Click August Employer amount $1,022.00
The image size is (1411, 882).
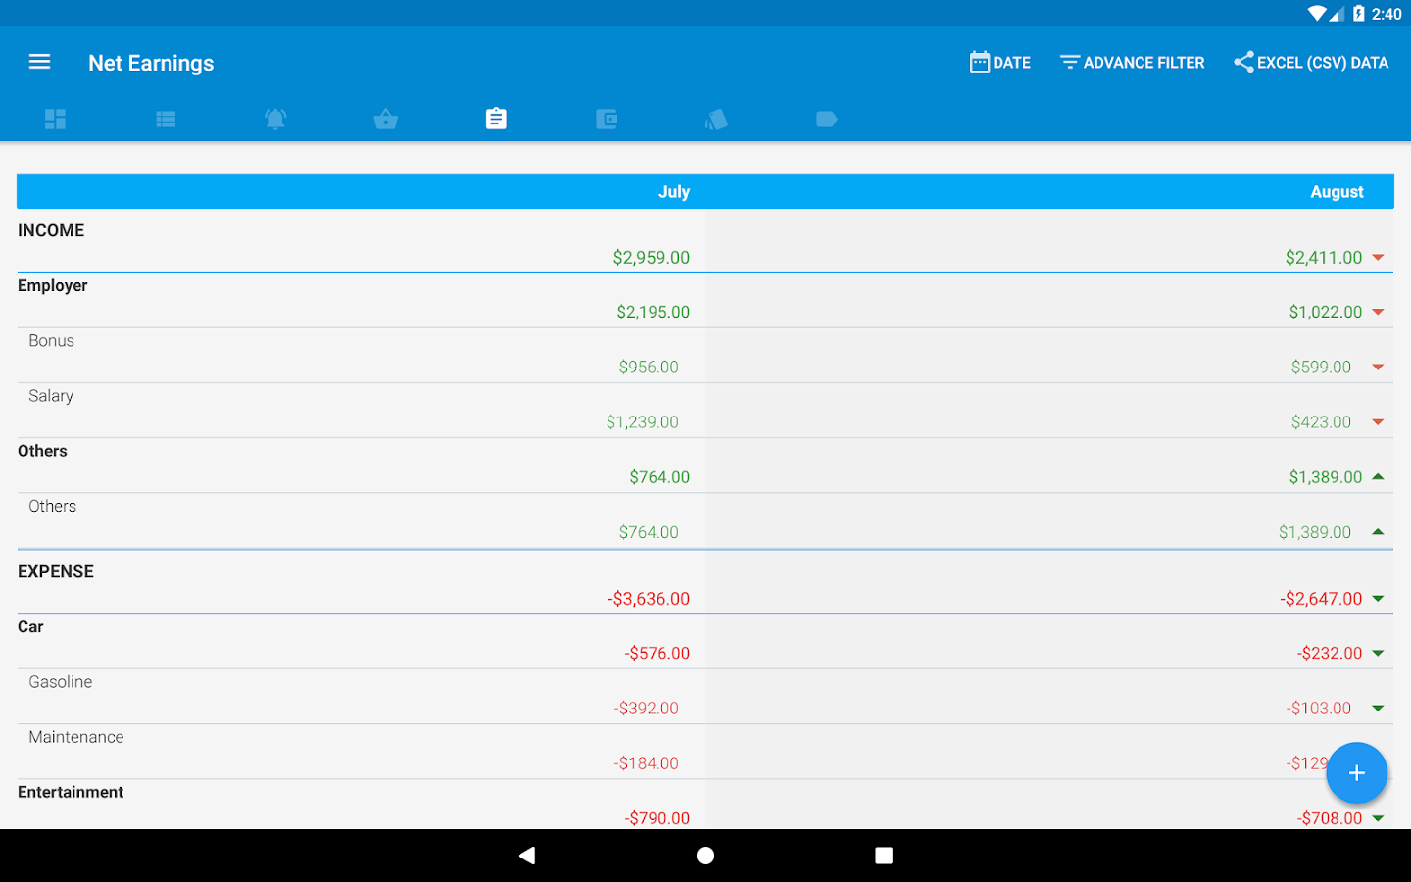coord(1326,312)
